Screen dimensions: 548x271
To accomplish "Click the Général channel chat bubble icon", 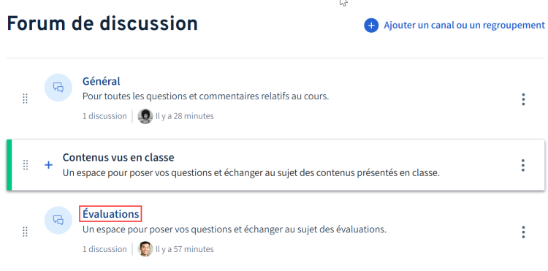I will [58, 88].
